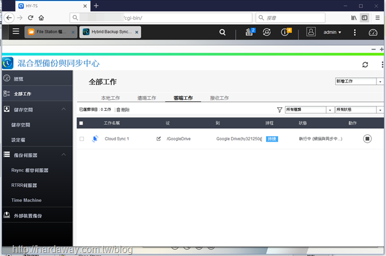This screenshot has height=256, width=386.
Task: Sort by 工作名稱 column header
Action: click(112, 123)
